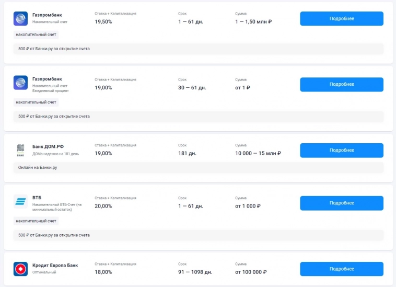Open the Банк ДОМ.РФ name link
This screenshot has height=287, width=396.
click(x=48, y=147)
